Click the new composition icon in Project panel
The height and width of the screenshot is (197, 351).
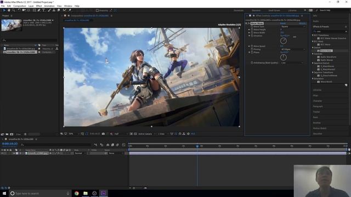click(12, 134)
